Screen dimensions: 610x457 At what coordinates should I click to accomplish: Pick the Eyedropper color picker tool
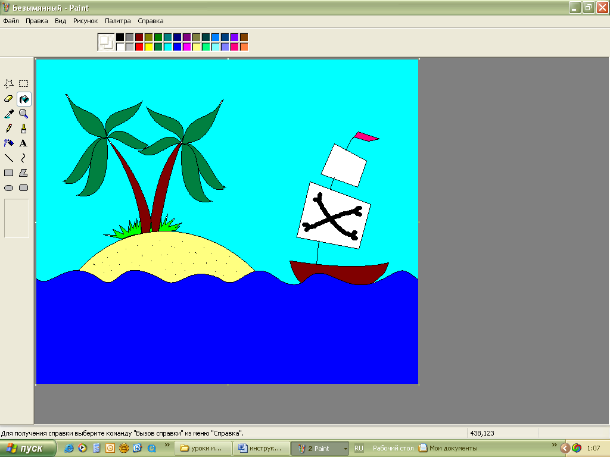(x=9, y=114)
